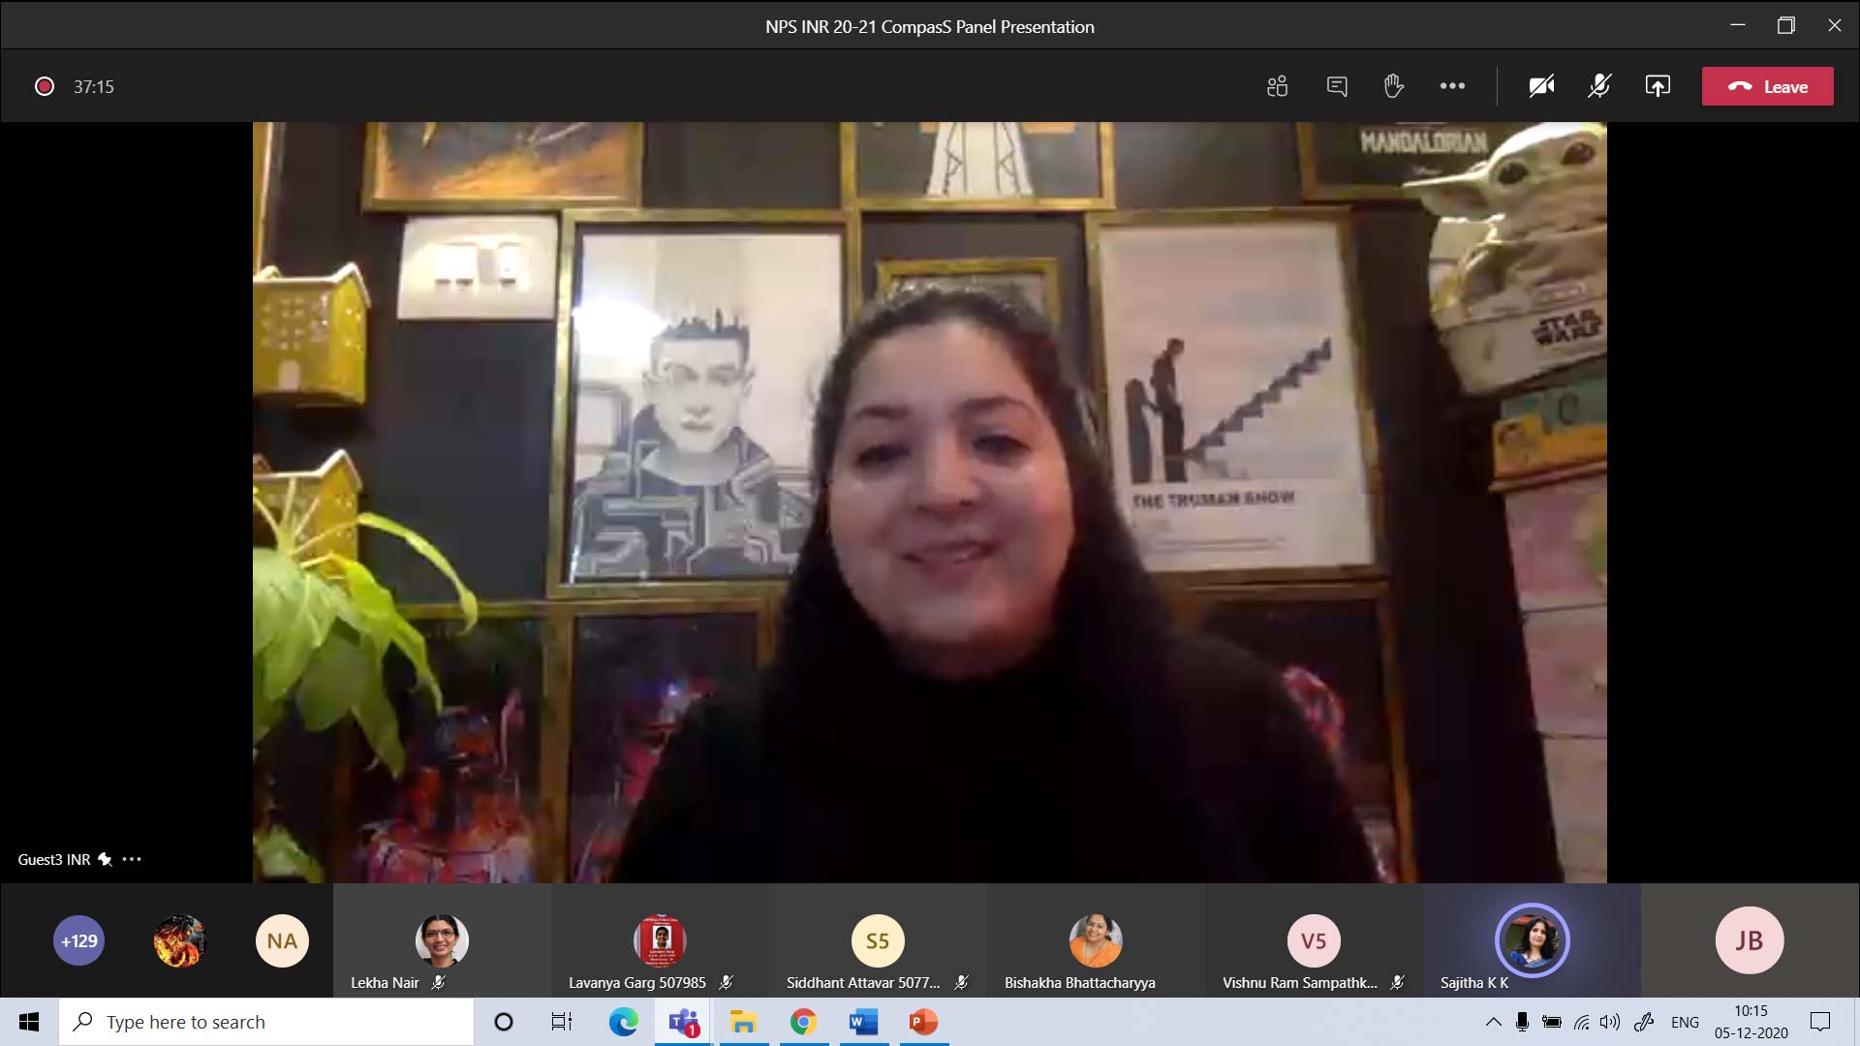
Task: Select the NA participant avatar
Action: 282,940
